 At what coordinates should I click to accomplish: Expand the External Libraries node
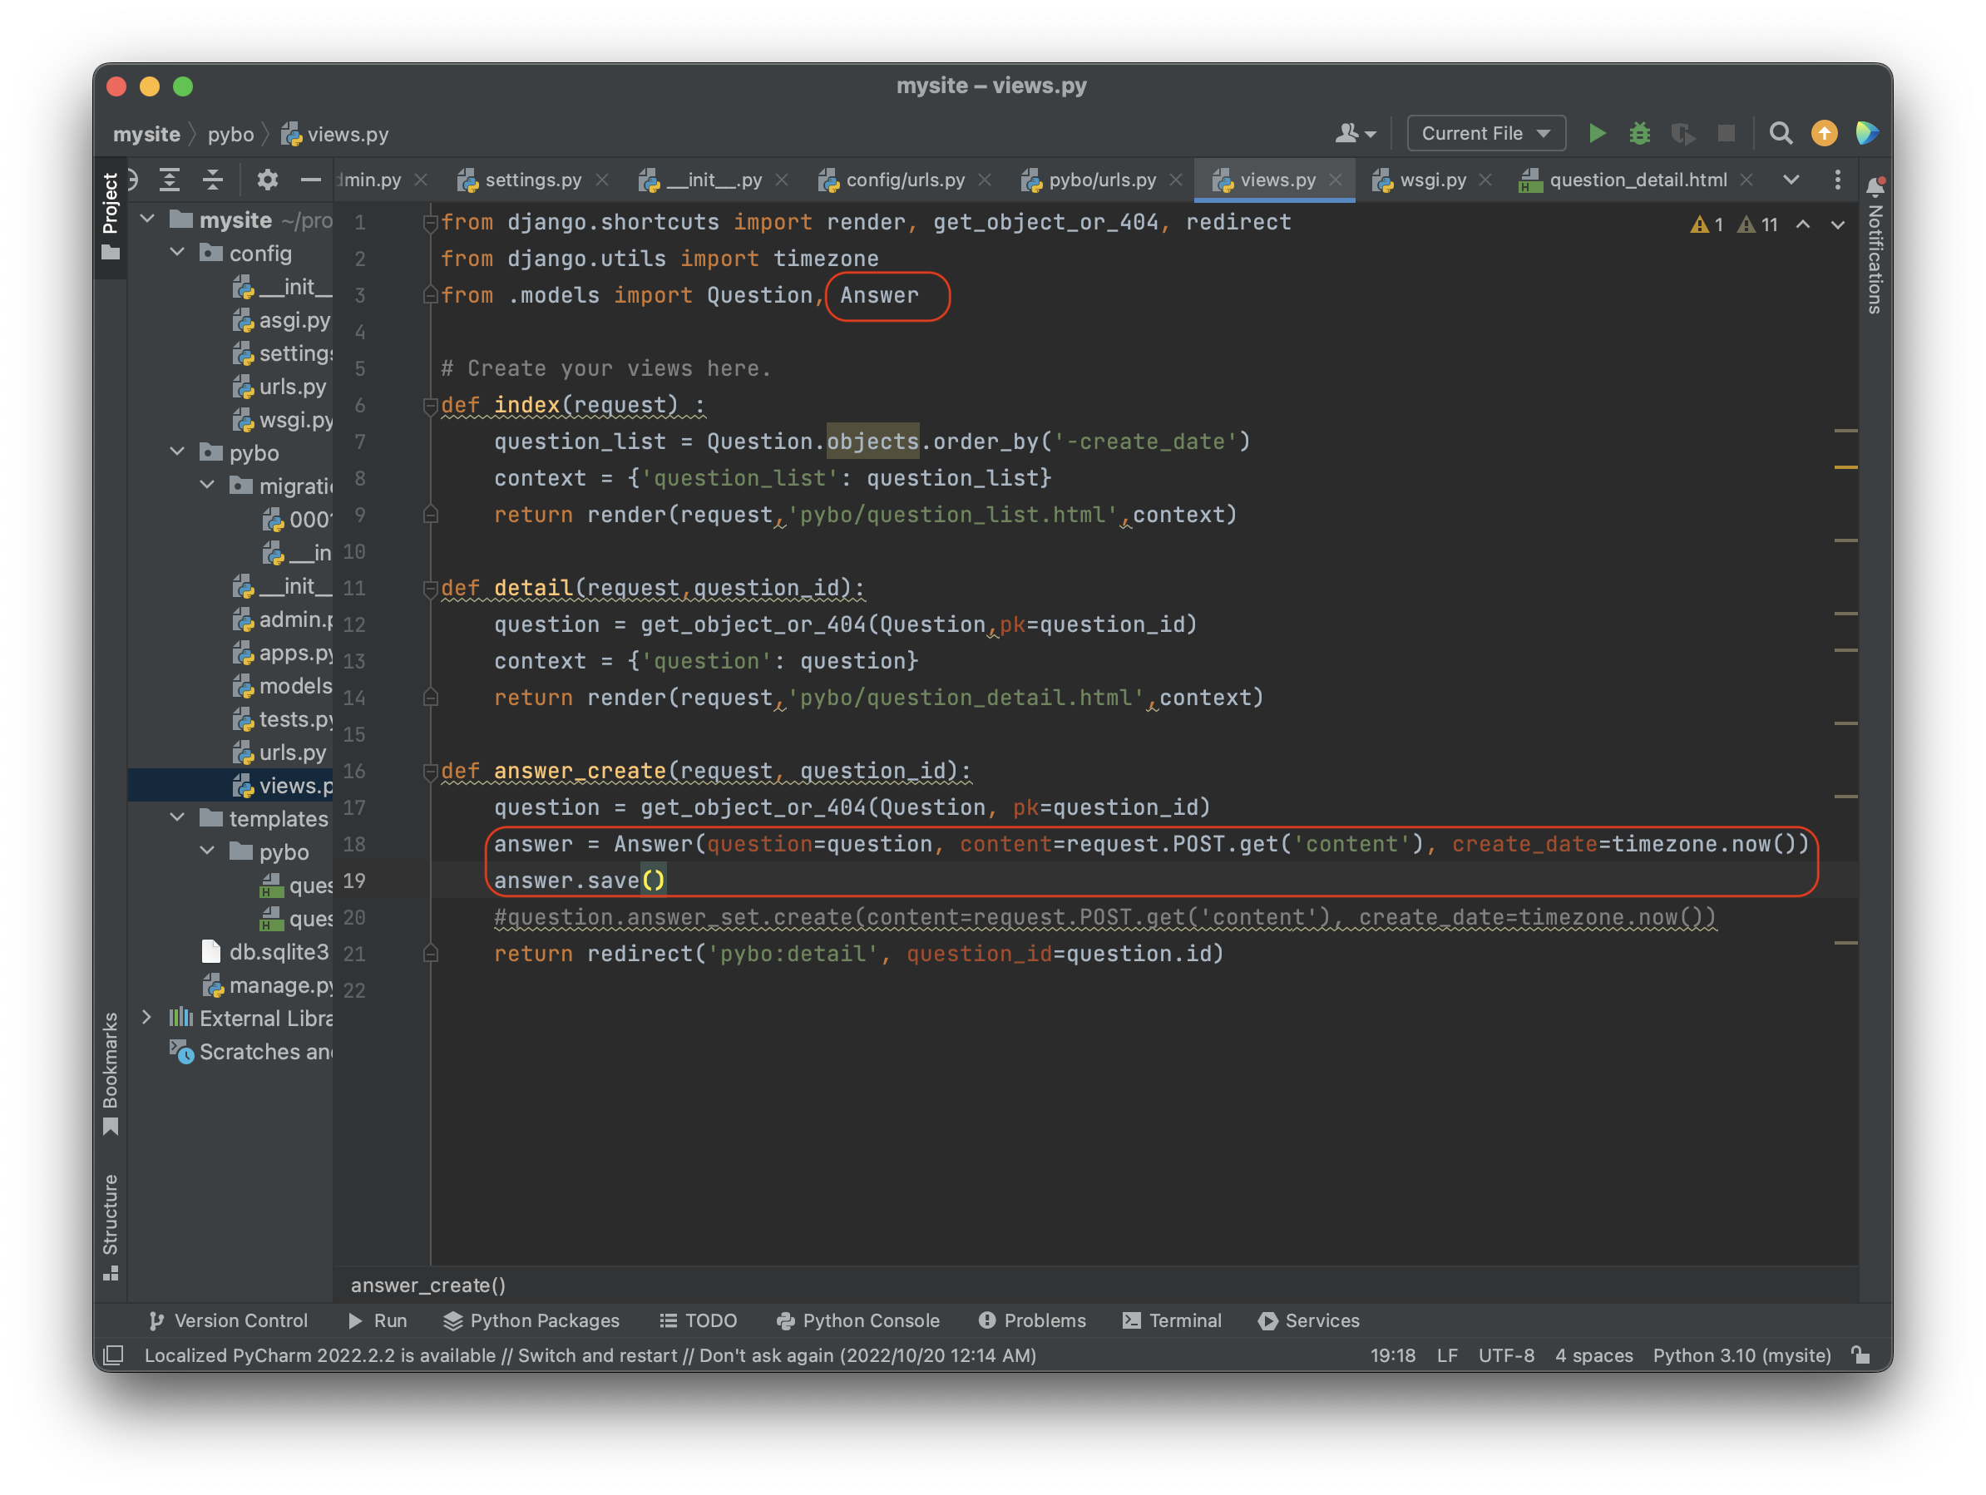pyautogui.click(x=147, y=1018)
